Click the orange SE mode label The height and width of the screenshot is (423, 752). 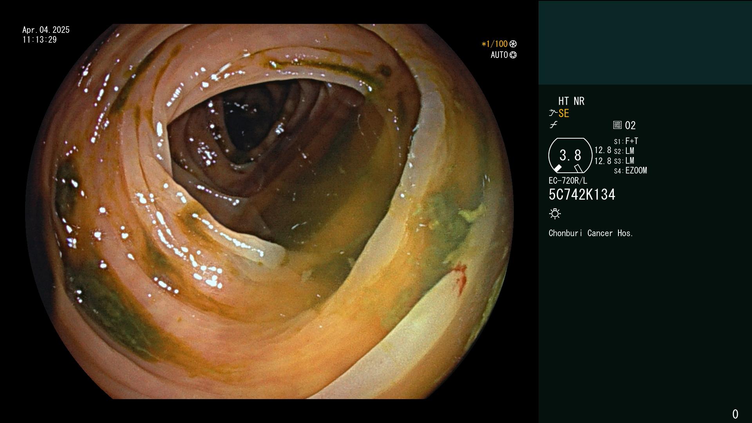(x=564, y=113)
